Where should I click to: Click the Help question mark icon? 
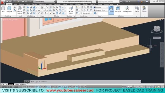[x=147, y=2]
